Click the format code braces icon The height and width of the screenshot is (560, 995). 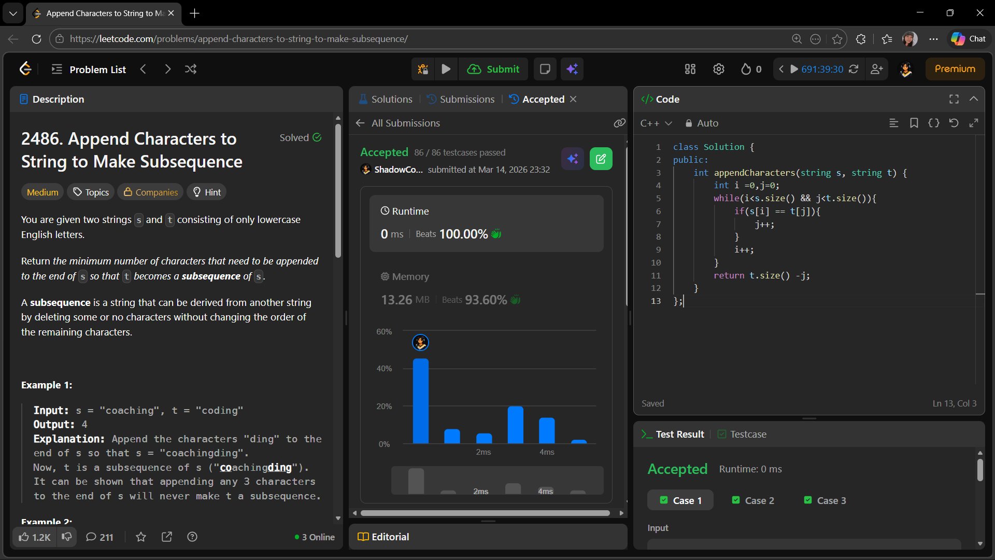tap(933, 123)
